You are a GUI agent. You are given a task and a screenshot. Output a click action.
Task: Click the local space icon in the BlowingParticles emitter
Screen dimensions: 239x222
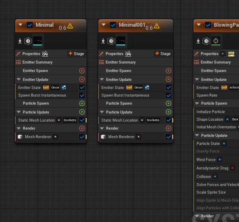(198, 41)
